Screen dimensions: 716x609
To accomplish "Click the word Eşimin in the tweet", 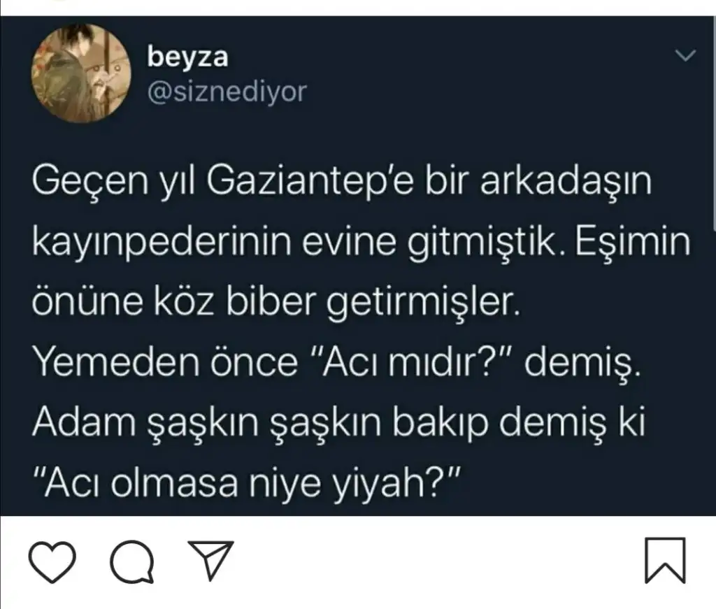I will tap(632, 242).
